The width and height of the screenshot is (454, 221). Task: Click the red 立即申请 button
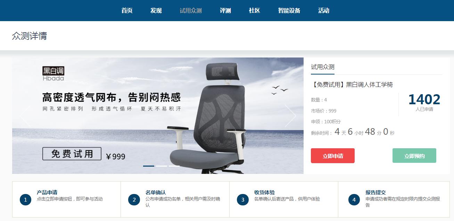click(x=333, y=156)
